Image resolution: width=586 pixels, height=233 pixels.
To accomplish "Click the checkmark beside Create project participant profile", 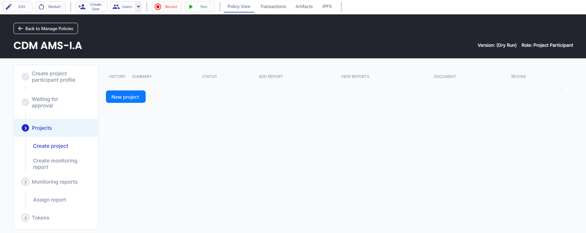I will [26, 77].
